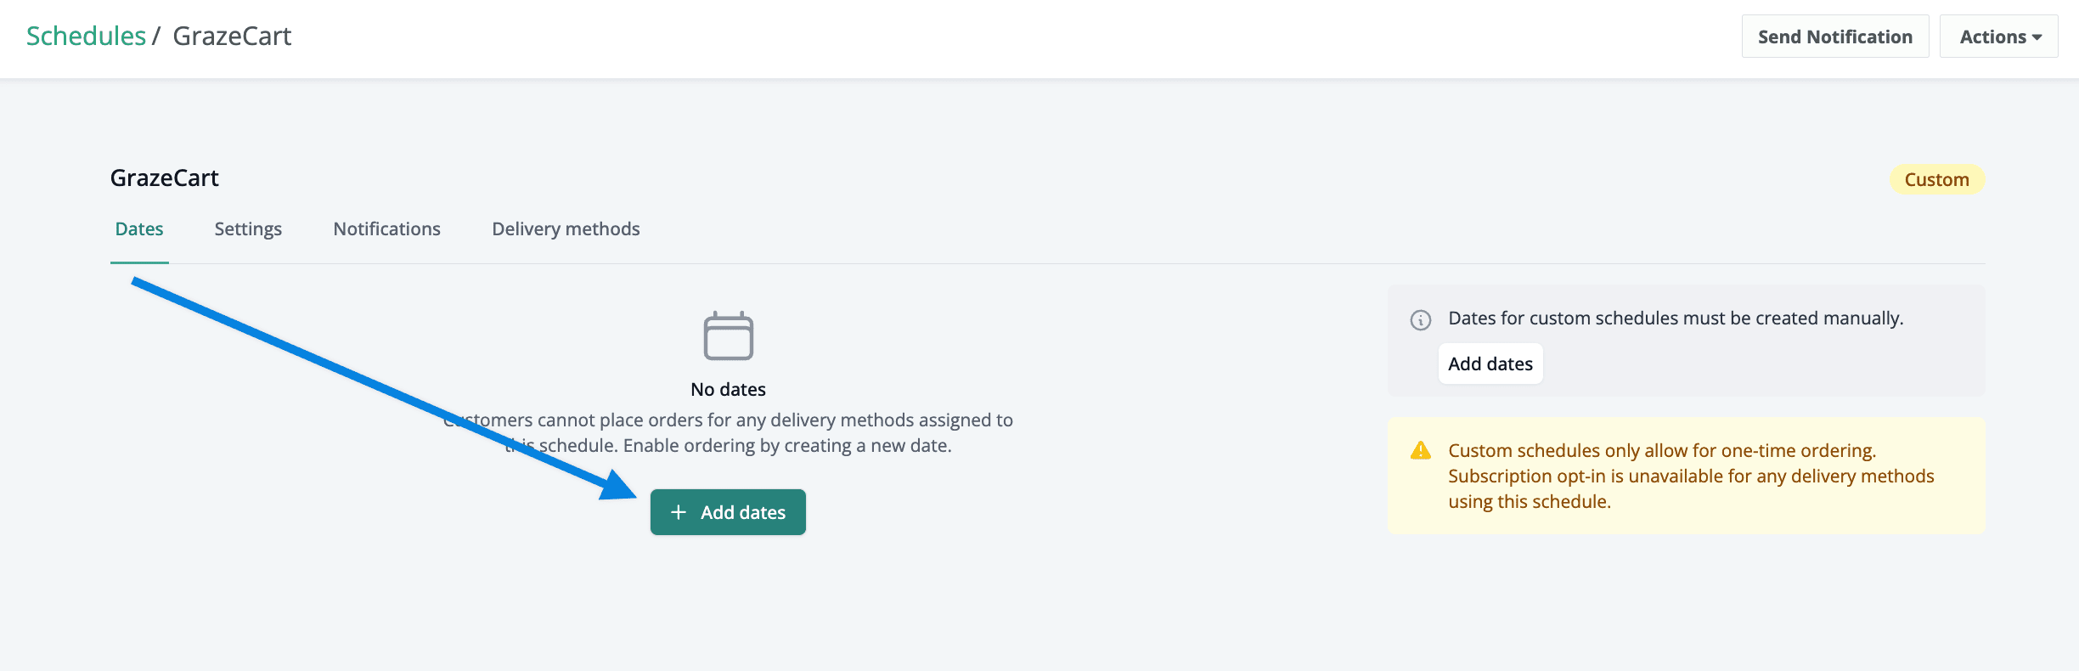2079x671 pixels.
Task: Open the Actions menu
Action: [1998, 37]
